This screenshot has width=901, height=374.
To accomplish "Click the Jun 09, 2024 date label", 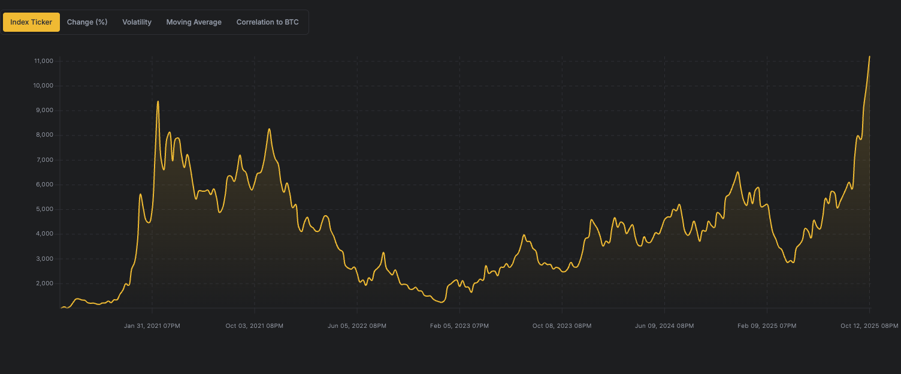I will [x=664, y=325].
